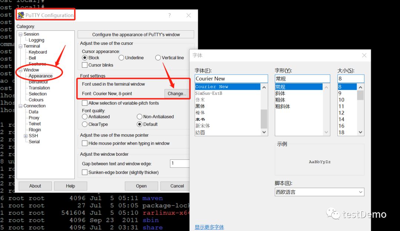Select Selection category
Image resolution: width=400 pixels, height=231 pixels.
click(x=37, y=94)
